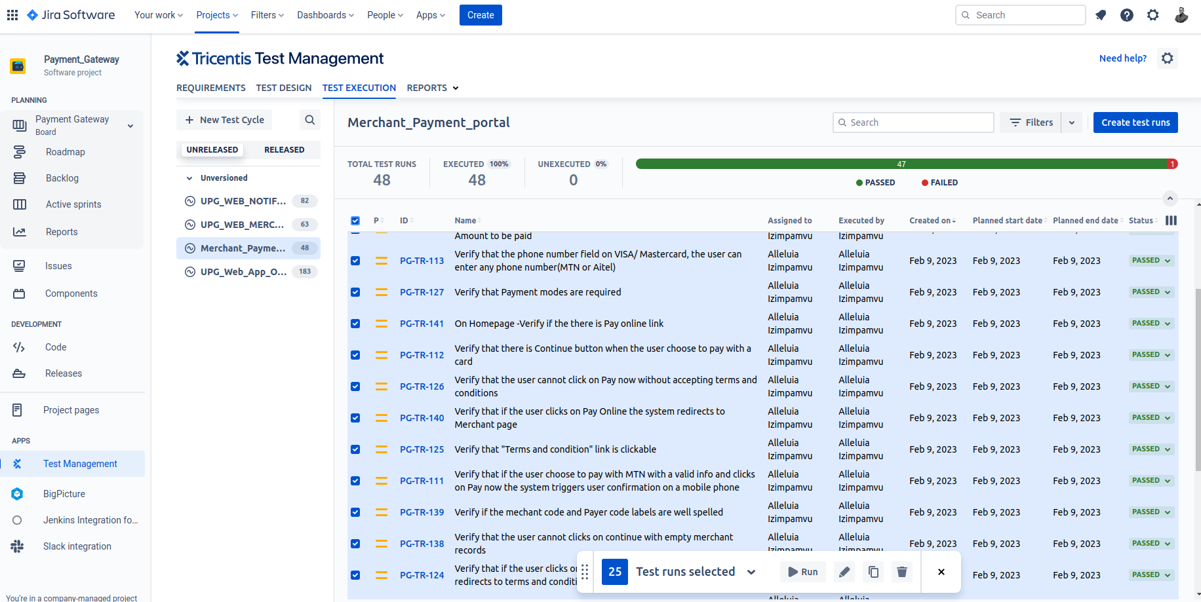Switch to Released cycles tab
The image size is (1201, 602).
(285, 150)
